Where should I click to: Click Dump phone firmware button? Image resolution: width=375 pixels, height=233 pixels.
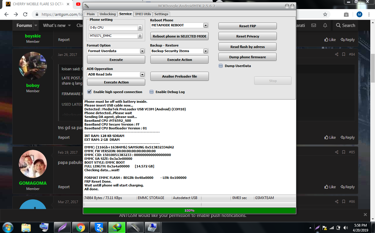(x=247, y=57)
